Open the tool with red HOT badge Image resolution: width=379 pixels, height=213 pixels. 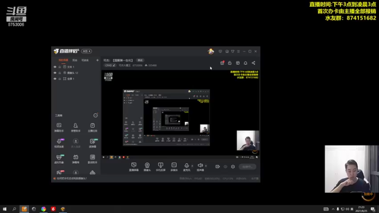[x=60, y=172]
